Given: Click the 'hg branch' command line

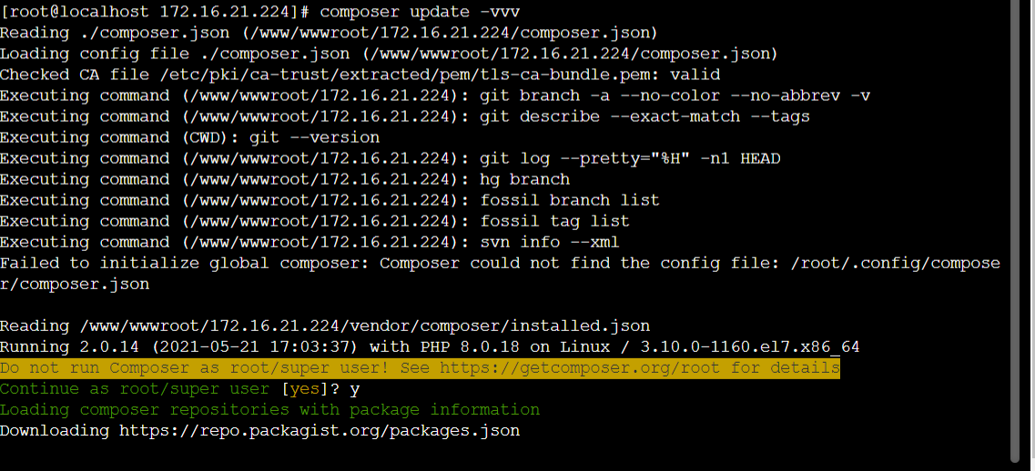Looking at the screenshot, I should (x=285, y=179).
